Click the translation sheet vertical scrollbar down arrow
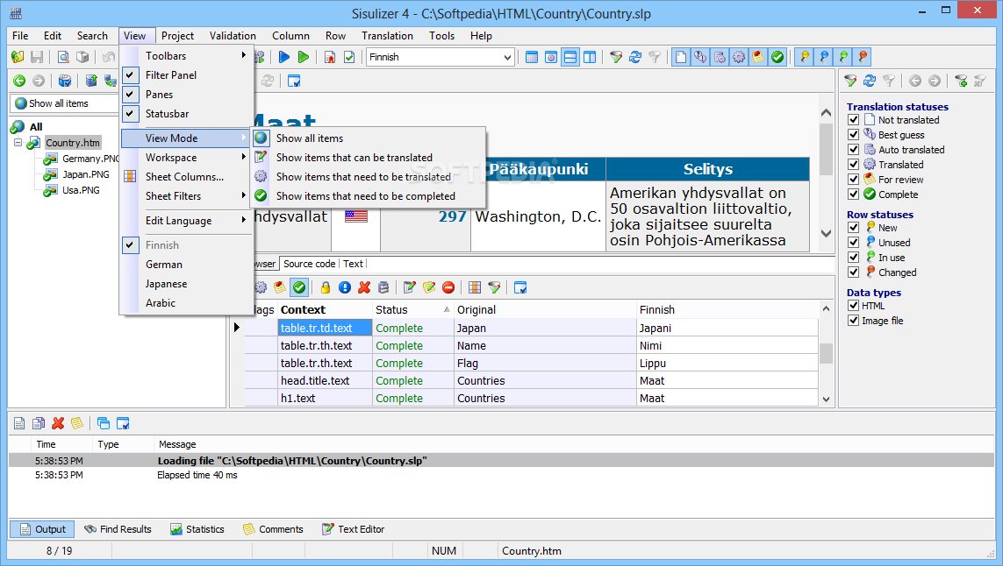This screenshot has width=1003, height=566. (826, 400)
